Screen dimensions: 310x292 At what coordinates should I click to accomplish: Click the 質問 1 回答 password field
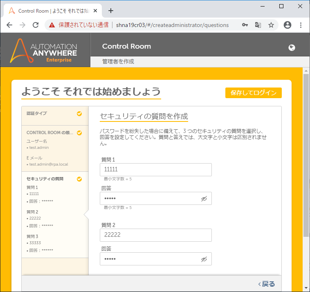(x=155, y=198)
